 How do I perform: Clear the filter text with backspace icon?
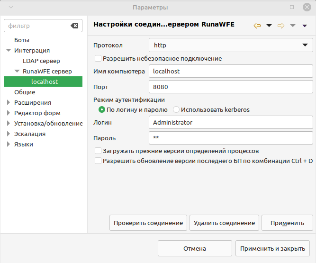(x=74, y=26)
